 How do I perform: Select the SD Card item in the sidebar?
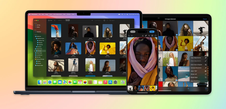point(40,57)
